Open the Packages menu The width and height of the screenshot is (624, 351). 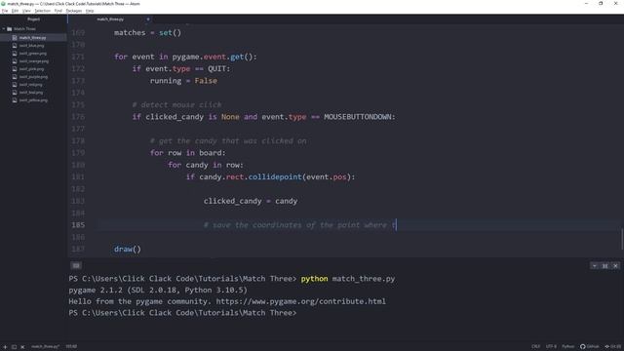tap(74, 11)
